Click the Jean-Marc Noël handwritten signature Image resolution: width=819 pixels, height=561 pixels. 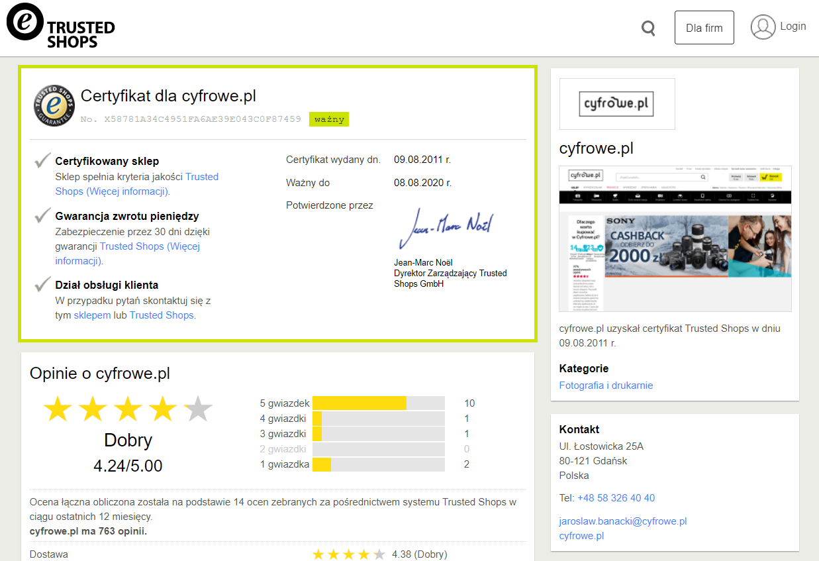447,228
